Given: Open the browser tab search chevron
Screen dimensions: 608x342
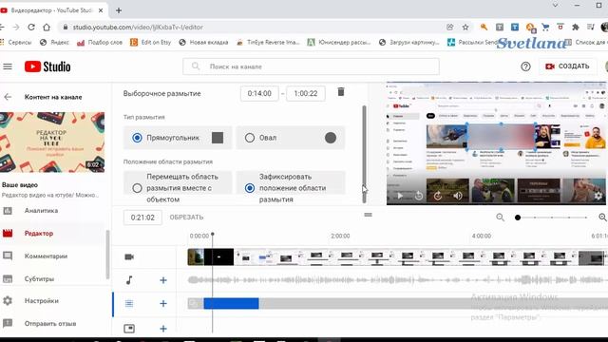Looking at the screenshot, I should point(555,5).
